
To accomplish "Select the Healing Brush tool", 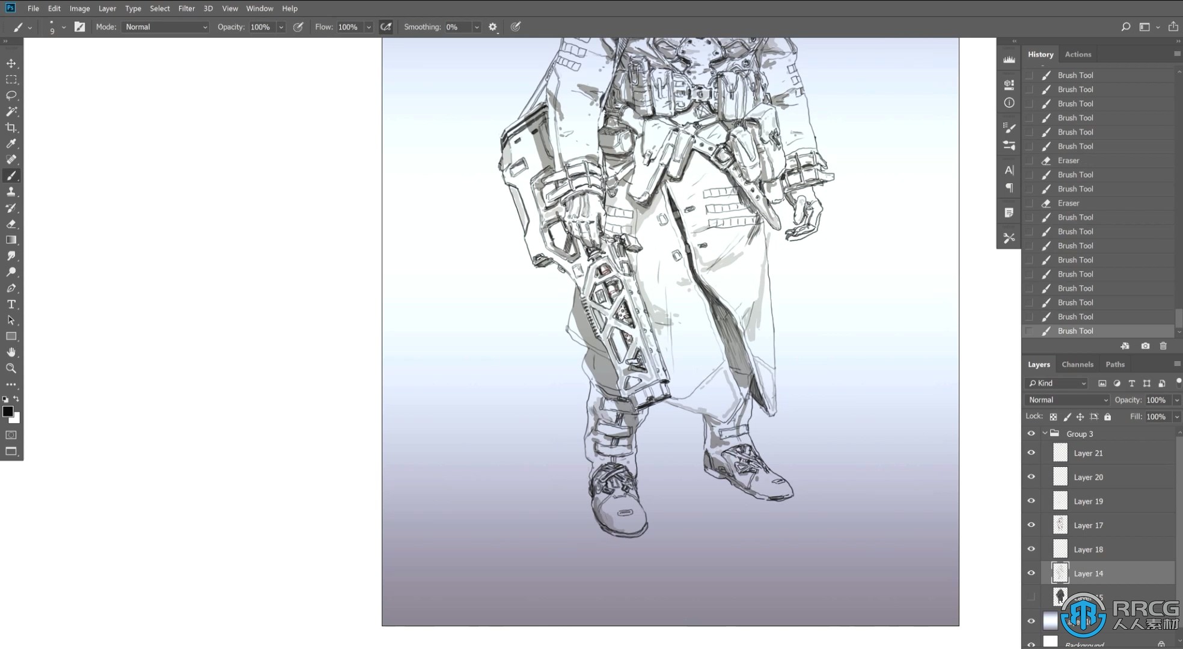I will point(11,159).
